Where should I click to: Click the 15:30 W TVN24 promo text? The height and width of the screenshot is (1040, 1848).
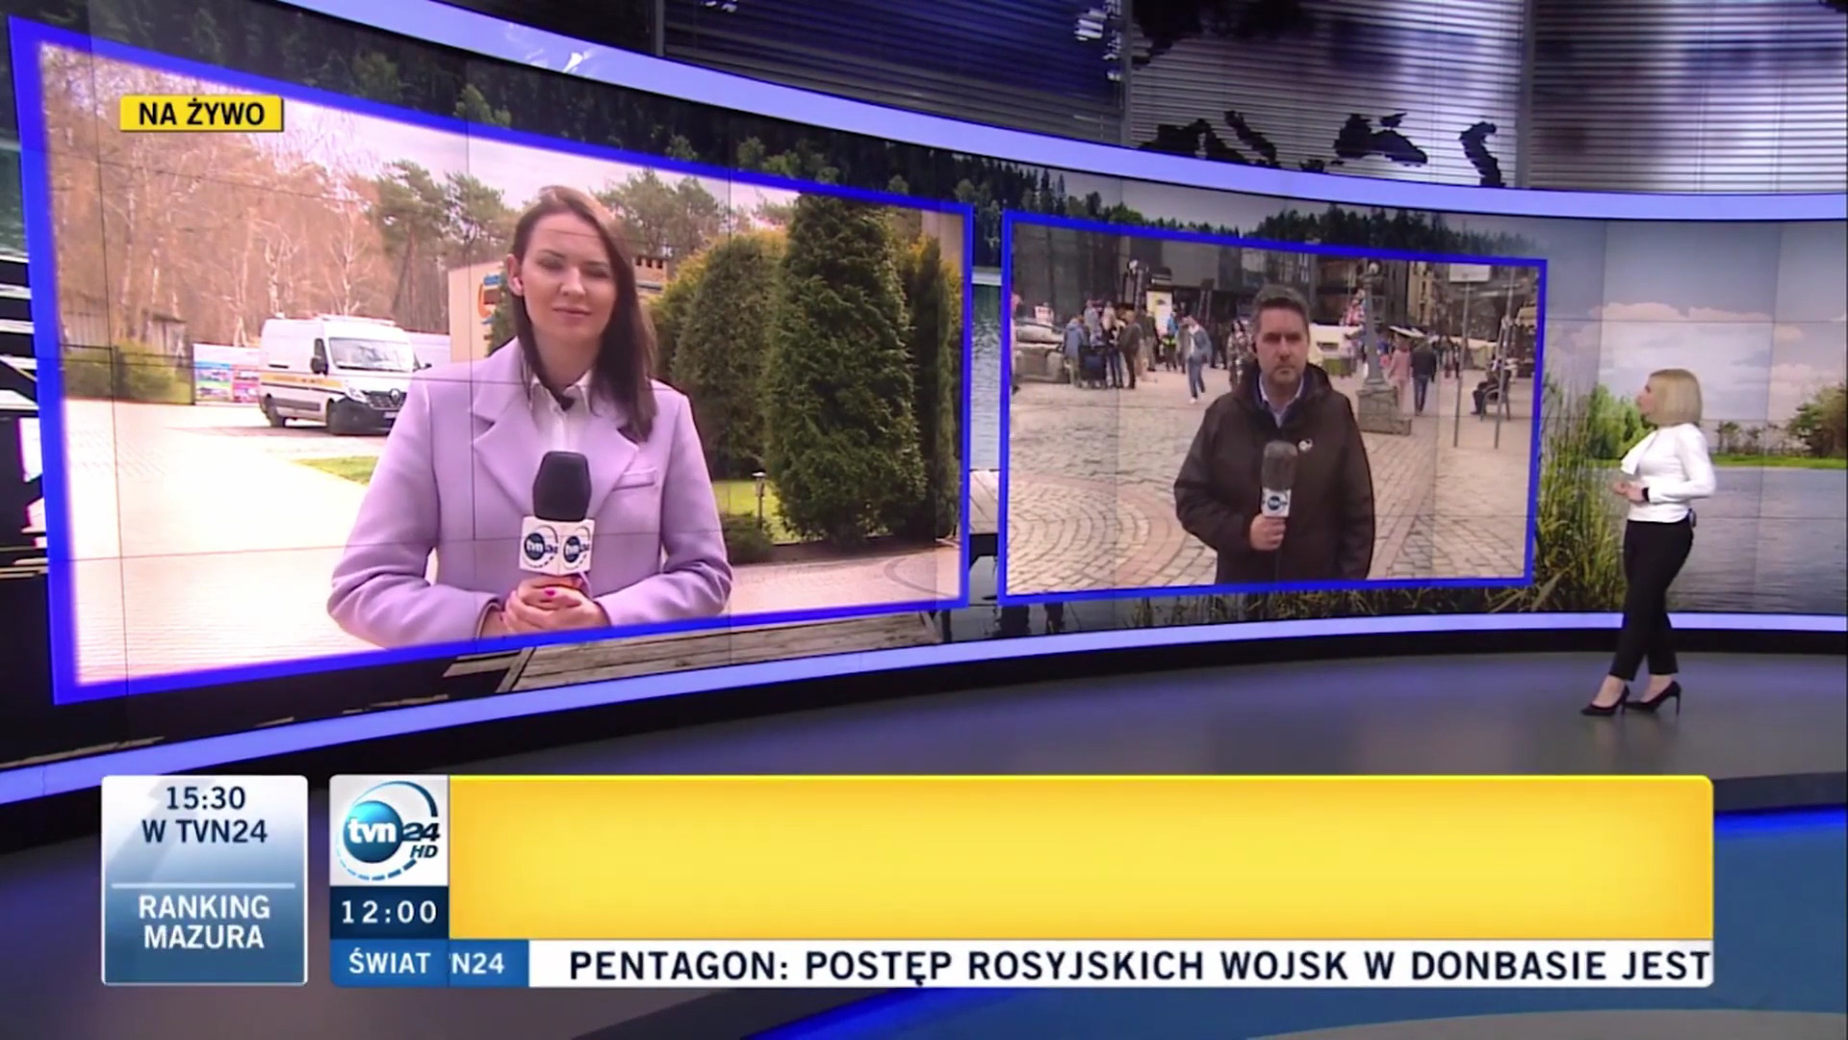coord(204,815)
